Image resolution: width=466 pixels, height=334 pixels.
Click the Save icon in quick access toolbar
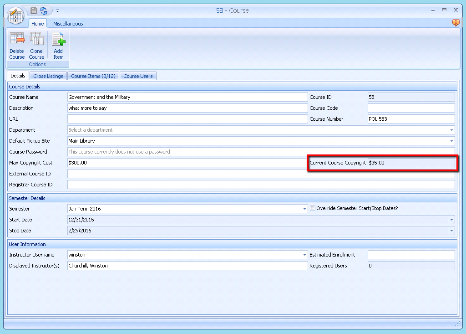(x=34, y=10)
